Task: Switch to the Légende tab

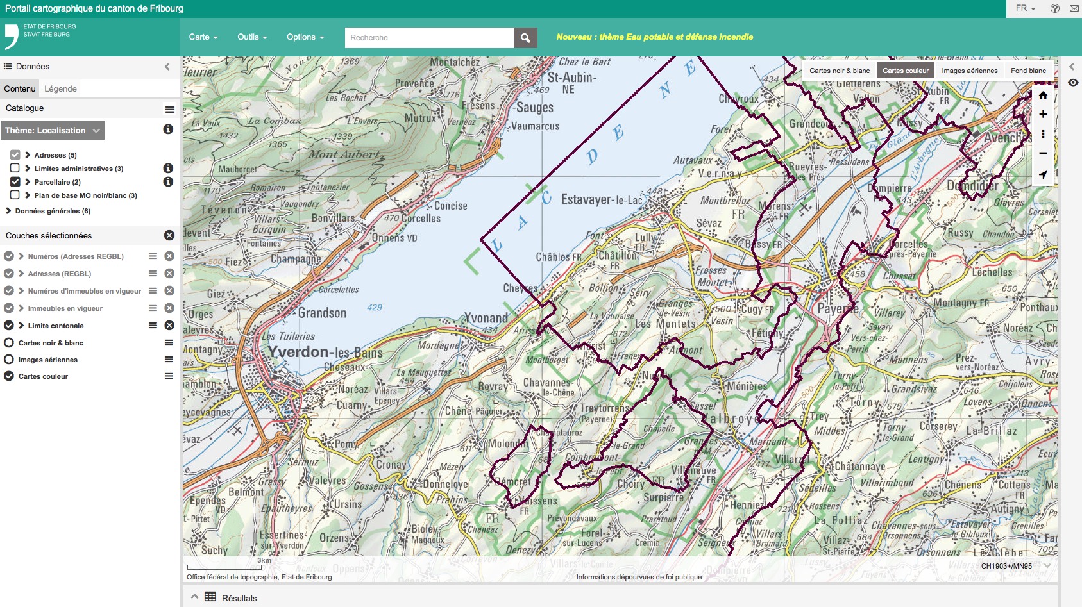Action: click(60, 88)
